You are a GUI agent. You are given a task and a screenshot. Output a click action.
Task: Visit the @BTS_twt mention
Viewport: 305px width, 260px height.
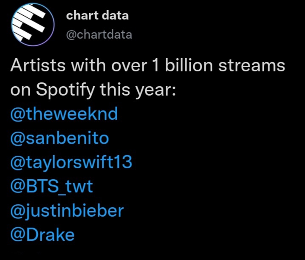[x=51, y=187]
